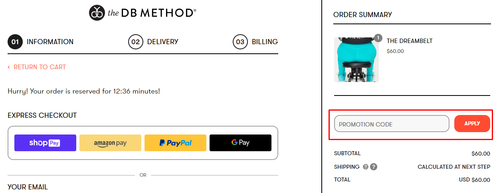
Task: Open The Dreambelt product thumbnail
Action: click(x=356, y=60)
